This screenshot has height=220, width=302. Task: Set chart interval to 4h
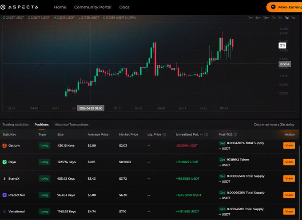[280, 17]
